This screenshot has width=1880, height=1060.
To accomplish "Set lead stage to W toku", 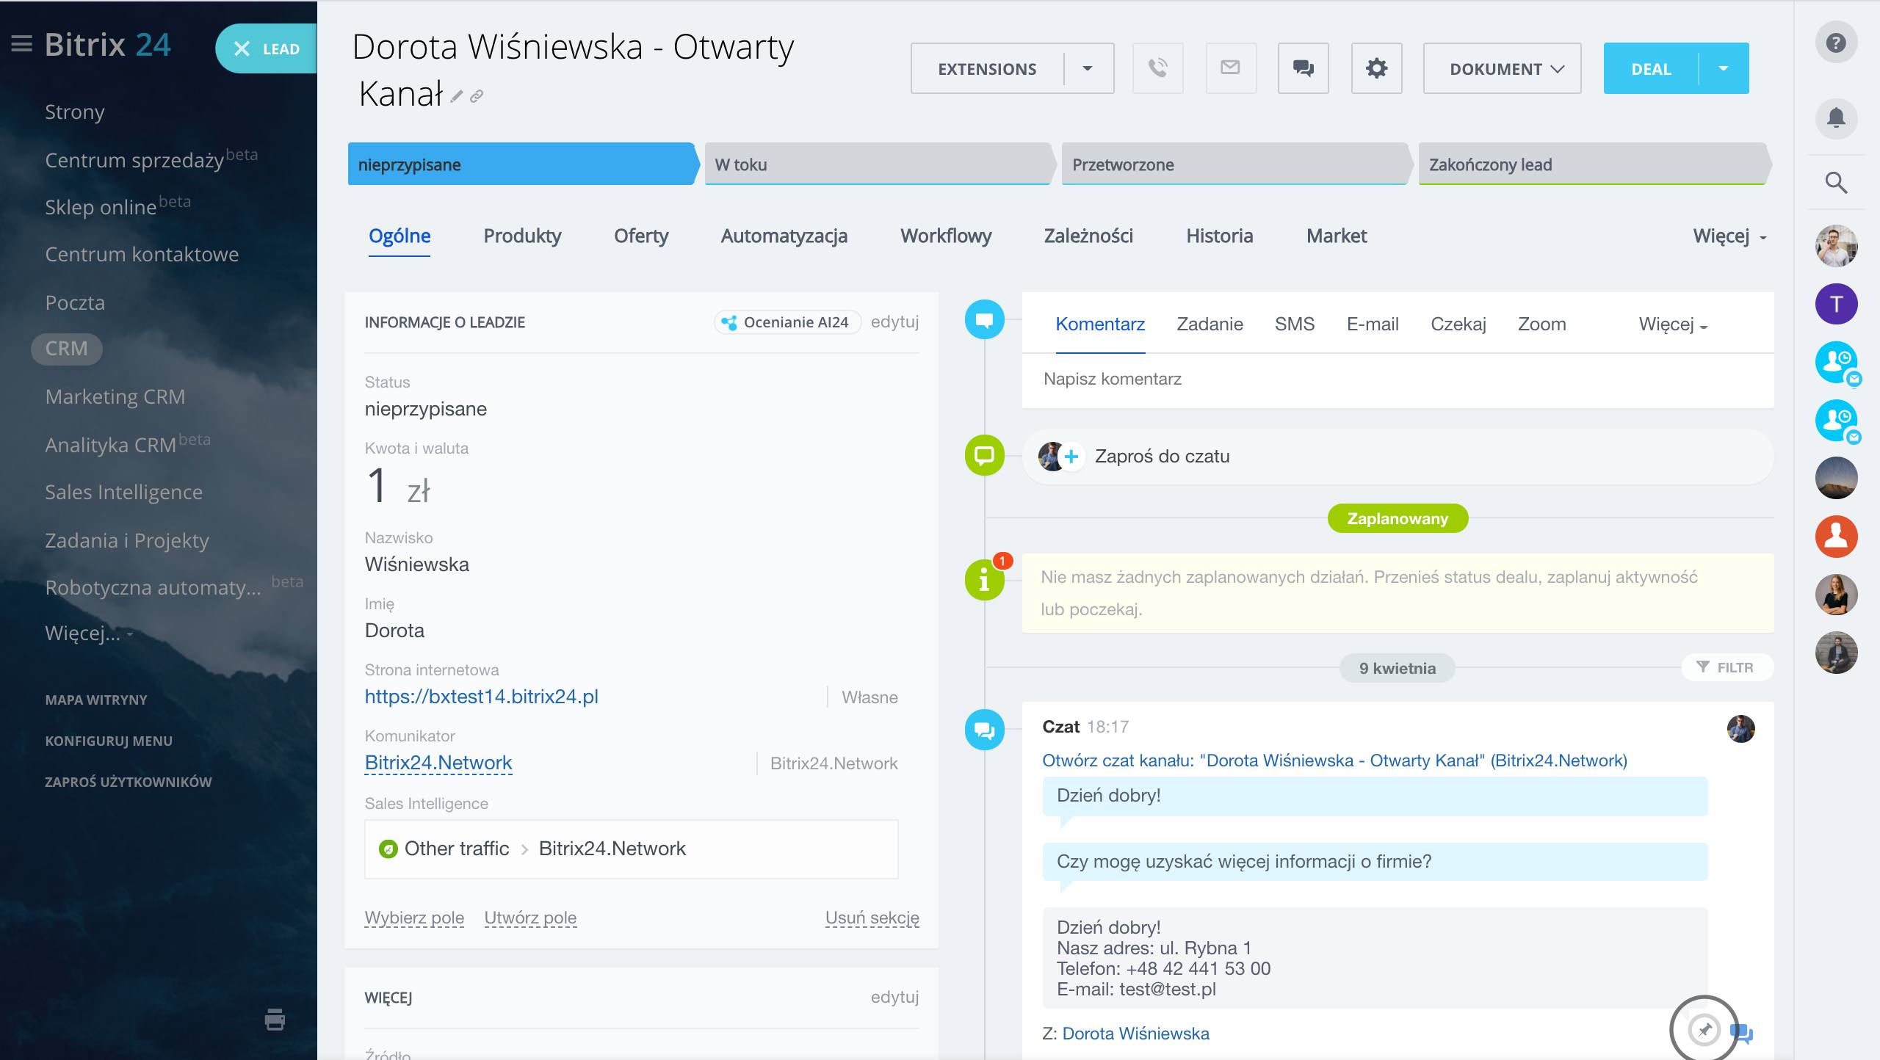I will point(877,164).
